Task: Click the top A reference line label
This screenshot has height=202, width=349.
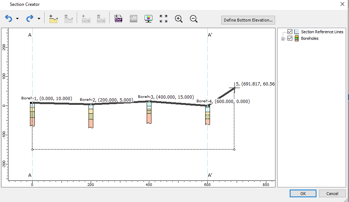Action: tap(30, 35)
